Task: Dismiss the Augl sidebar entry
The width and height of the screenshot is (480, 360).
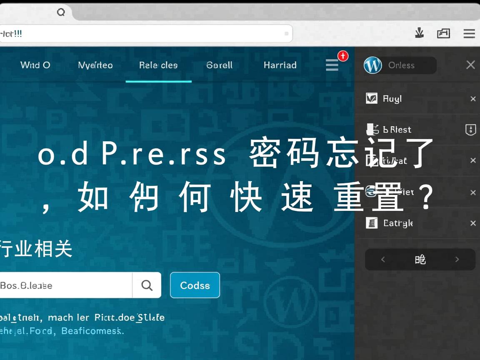Action: [x=473, y=99]
